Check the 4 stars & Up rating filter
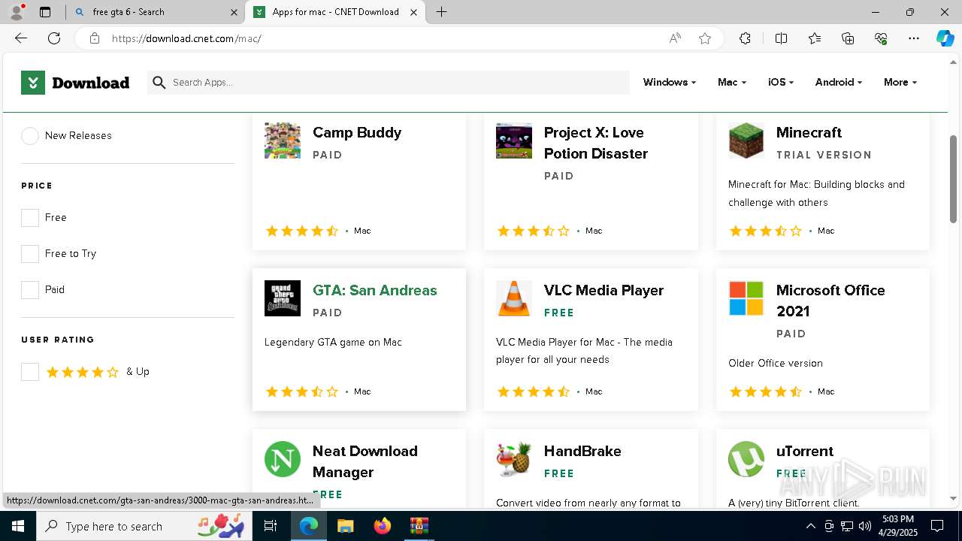962x541 pixels. (x=30, y=372)
